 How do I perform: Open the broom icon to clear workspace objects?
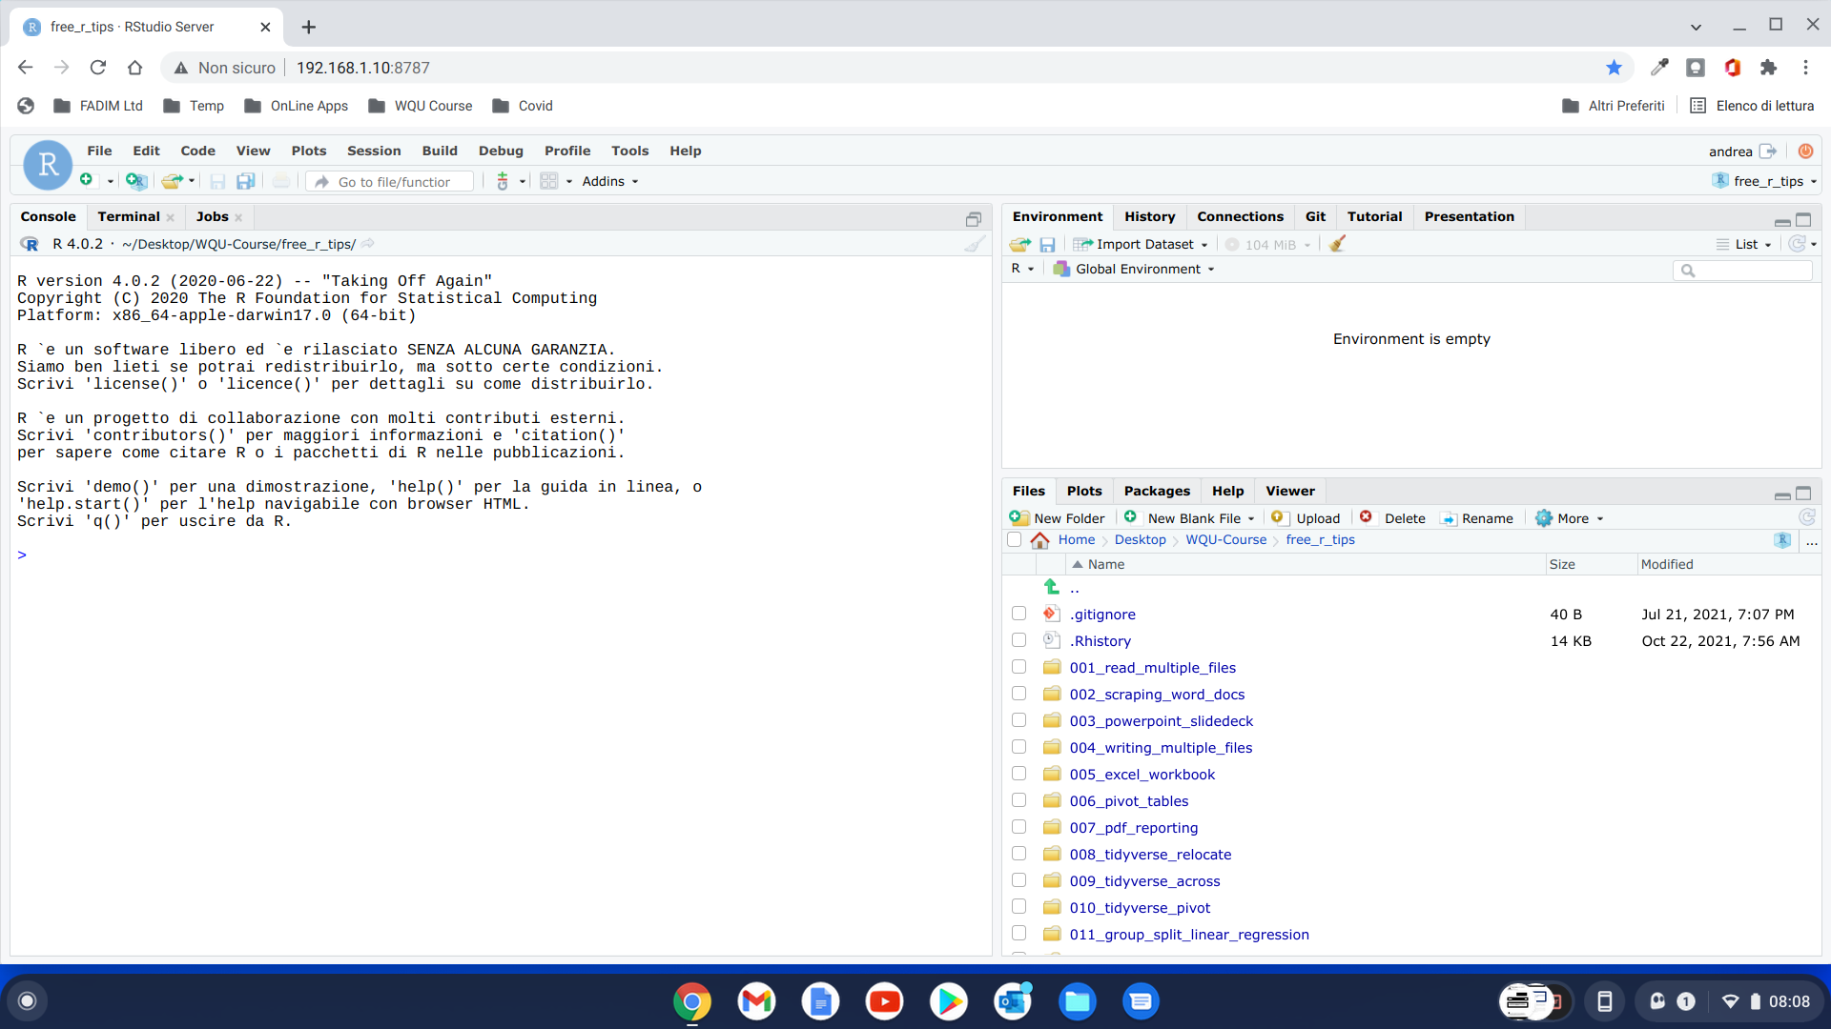(x=1337, y=244)
